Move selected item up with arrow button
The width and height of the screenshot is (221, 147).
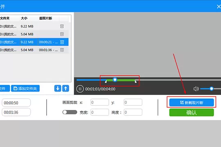(x=65, y=88)
